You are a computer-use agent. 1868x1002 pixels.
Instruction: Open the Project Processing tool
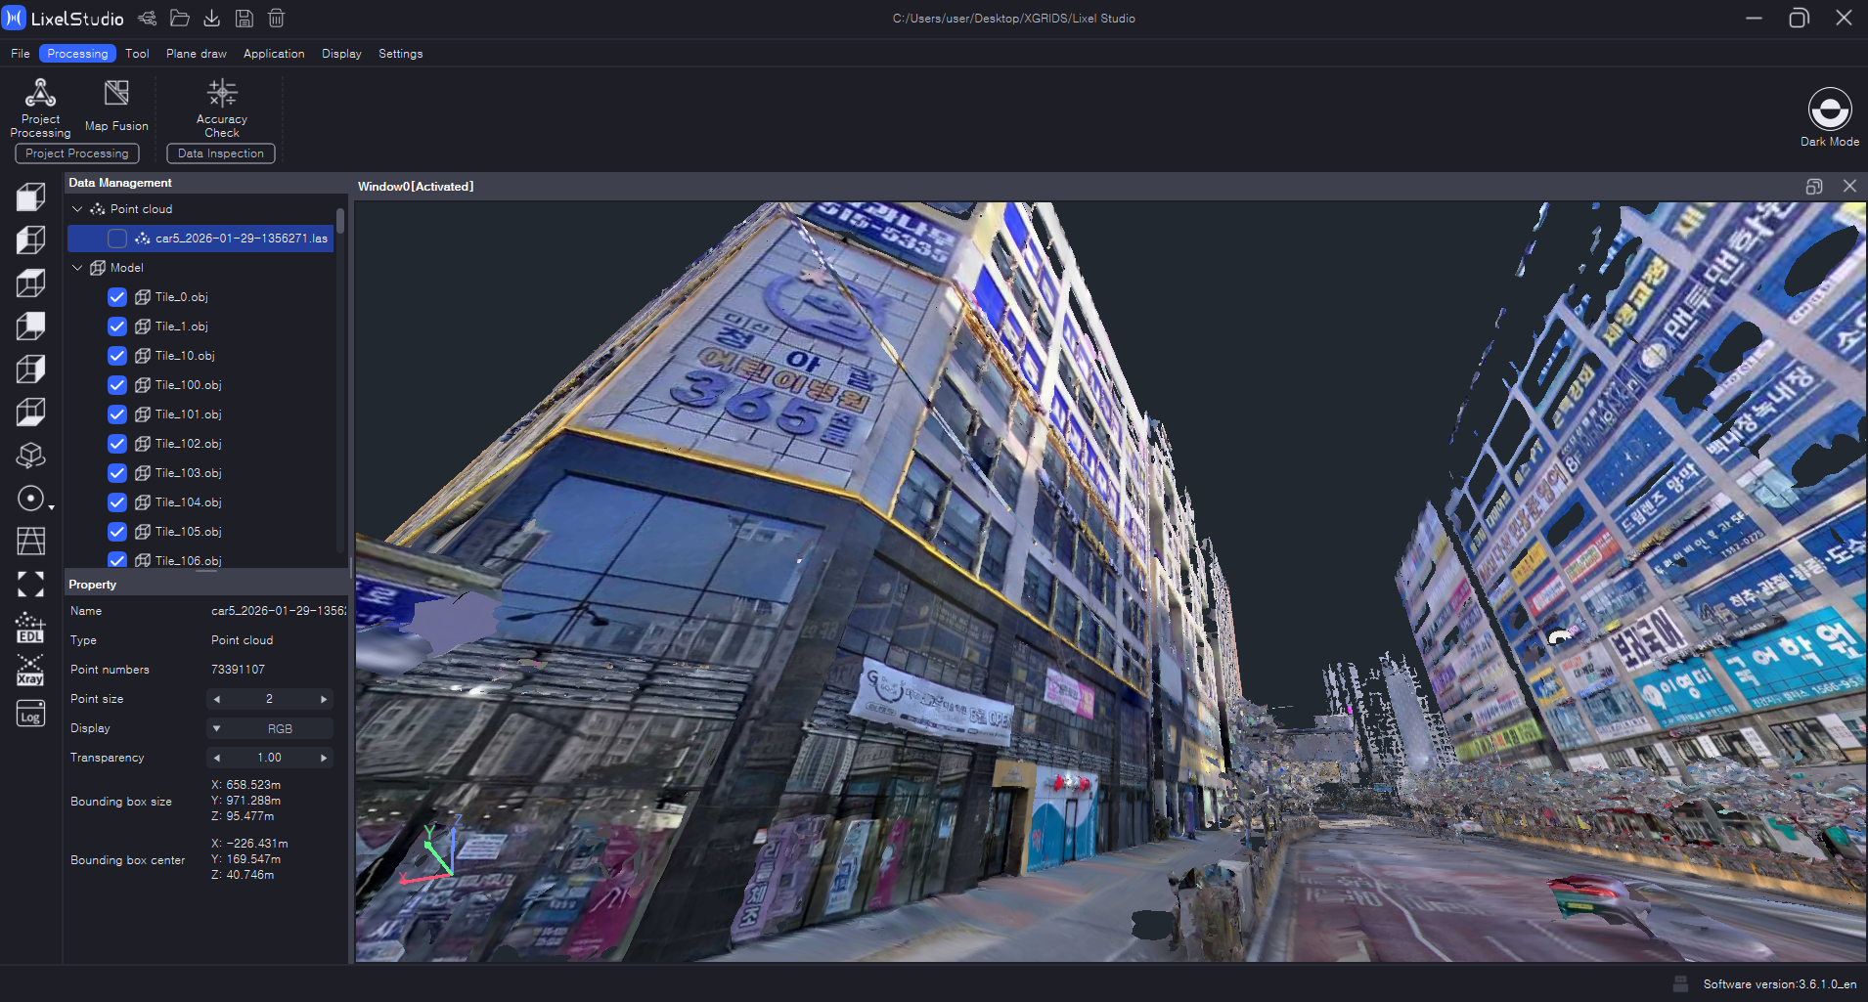click(40, 107)
